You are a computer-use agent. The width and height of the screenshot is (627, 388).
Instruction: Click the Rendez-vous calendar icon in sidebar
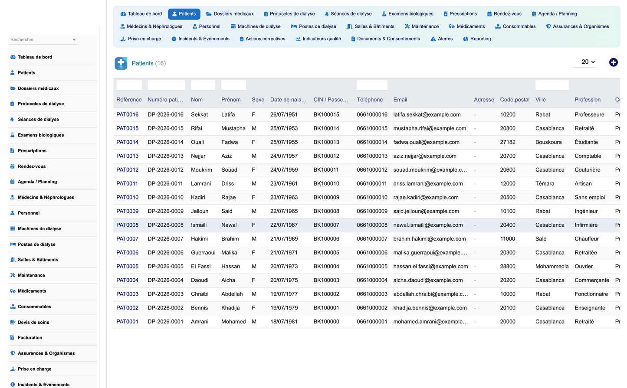click(x=13, y=166)
